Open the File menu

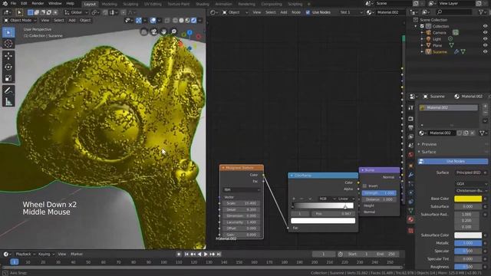point(13,3)
